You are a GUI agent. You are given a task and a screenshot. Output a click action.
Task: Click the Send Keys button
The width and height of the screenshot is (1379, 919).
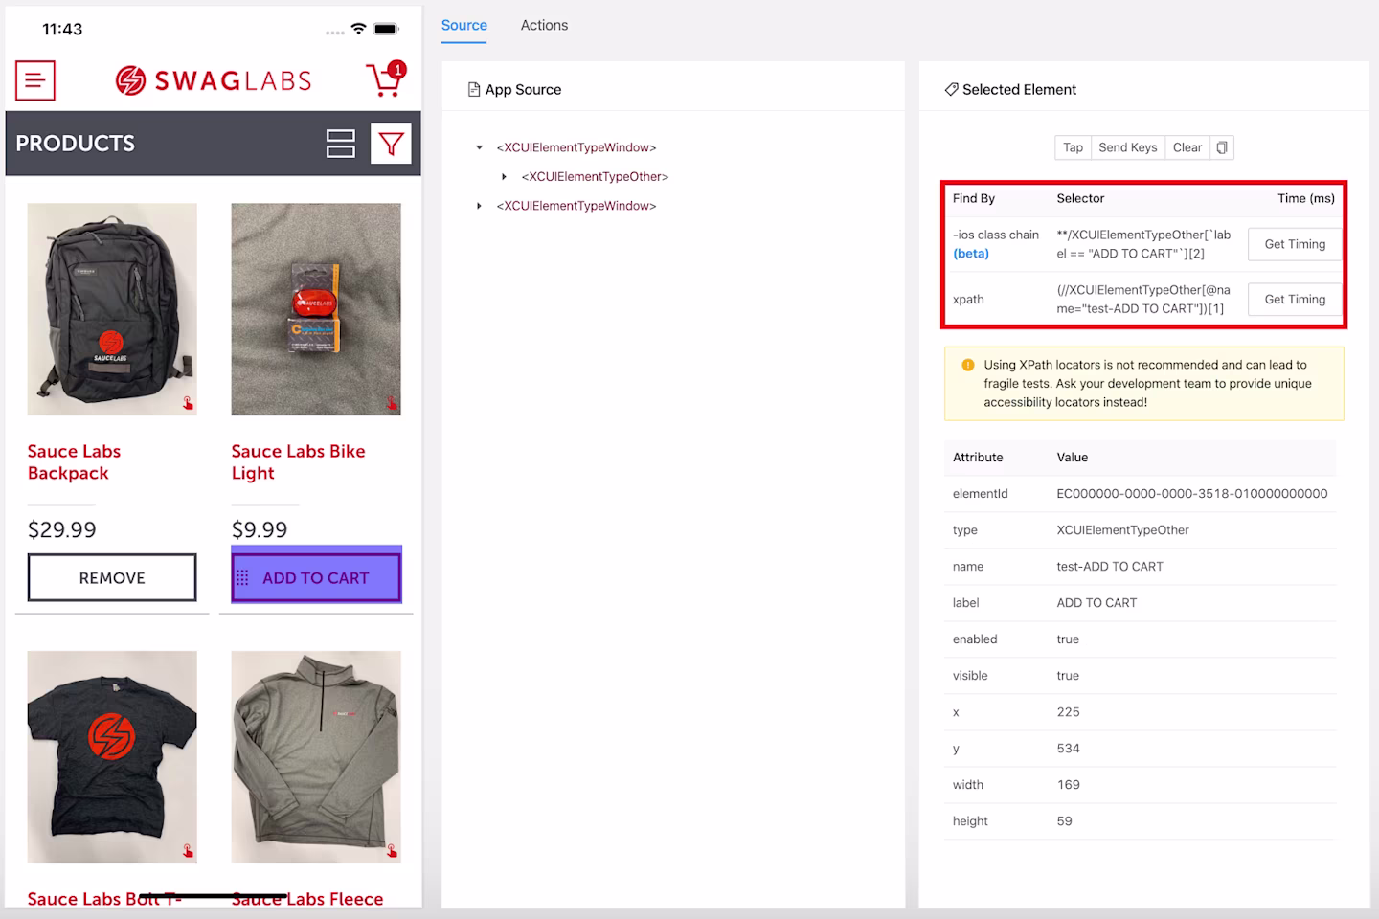[x=1127, y=147]
